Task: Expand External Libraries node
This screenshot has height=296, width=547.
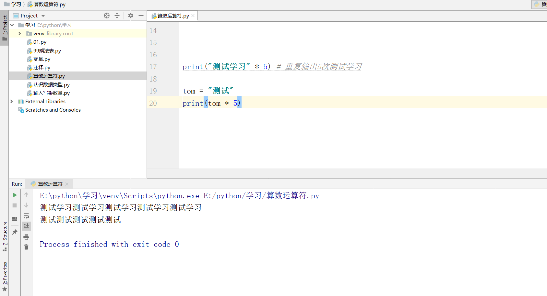Action: click(x=12, y=101)
